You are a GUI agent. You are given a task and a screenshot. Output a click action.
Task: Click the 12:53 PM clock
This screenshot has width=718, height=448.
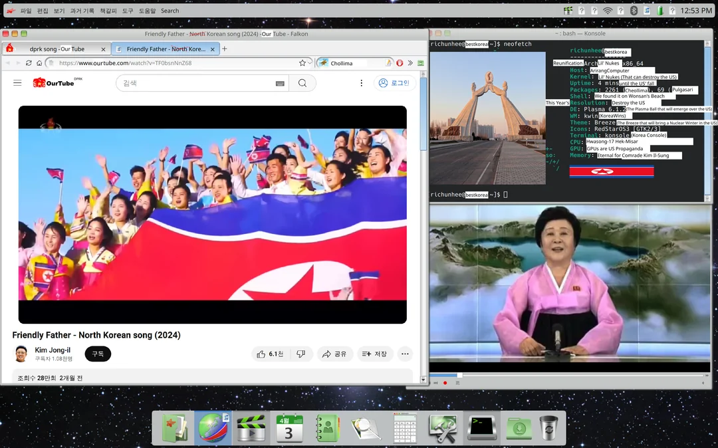click(696, 11)
